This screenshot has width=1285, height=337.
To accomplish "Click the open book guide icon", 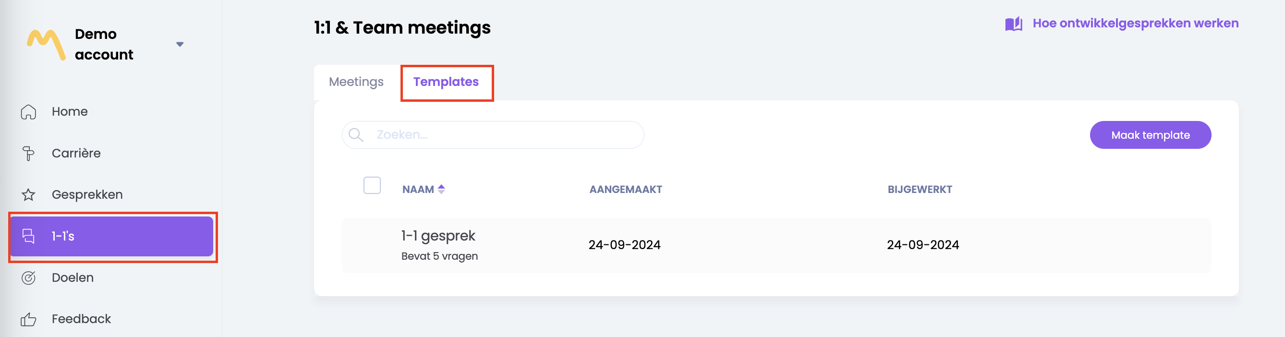I will [x=1013, y=24].
